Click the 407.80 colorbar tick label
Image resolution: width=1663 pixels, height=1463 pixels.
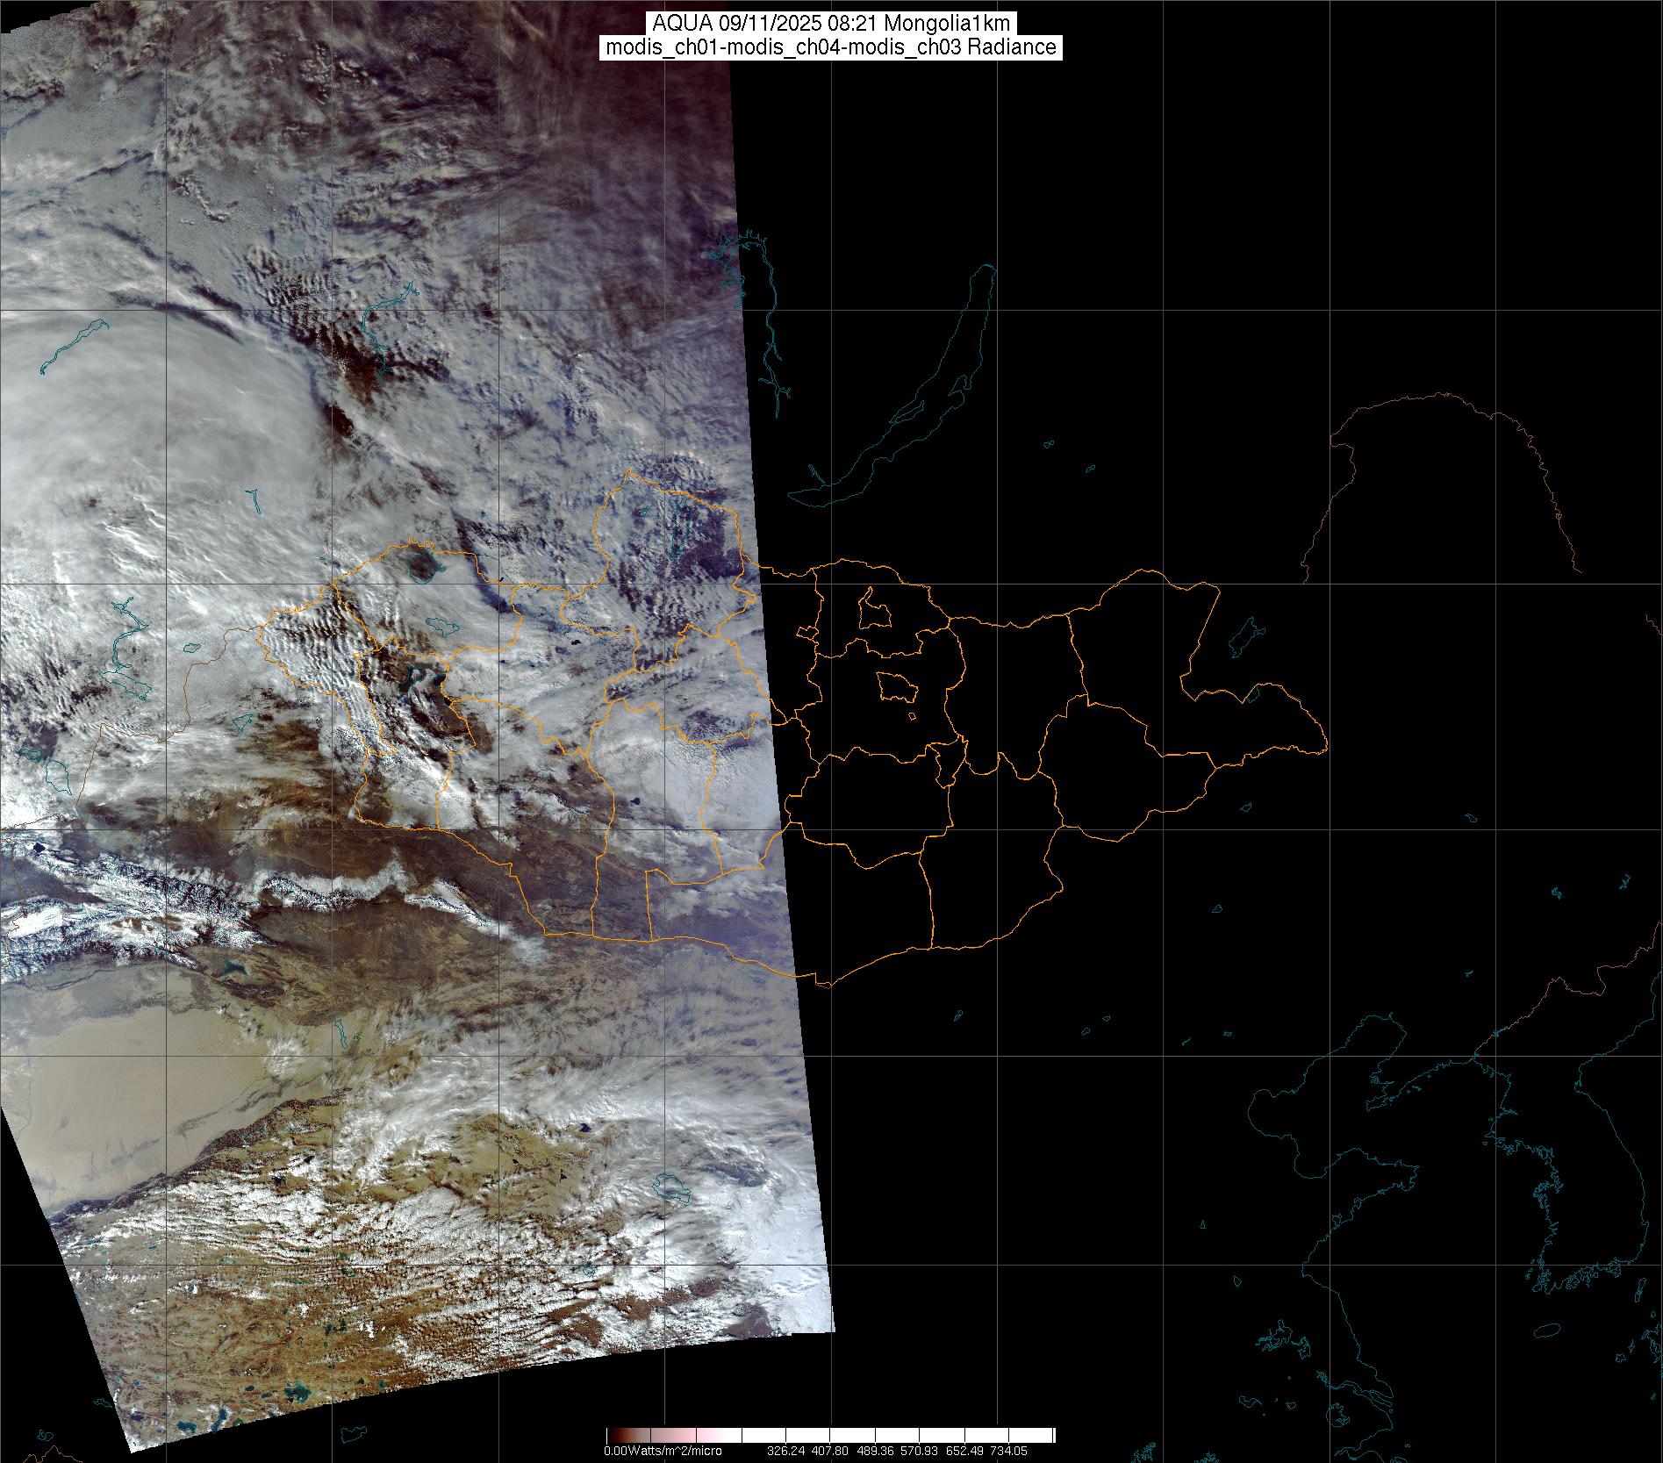point(829,1451)
